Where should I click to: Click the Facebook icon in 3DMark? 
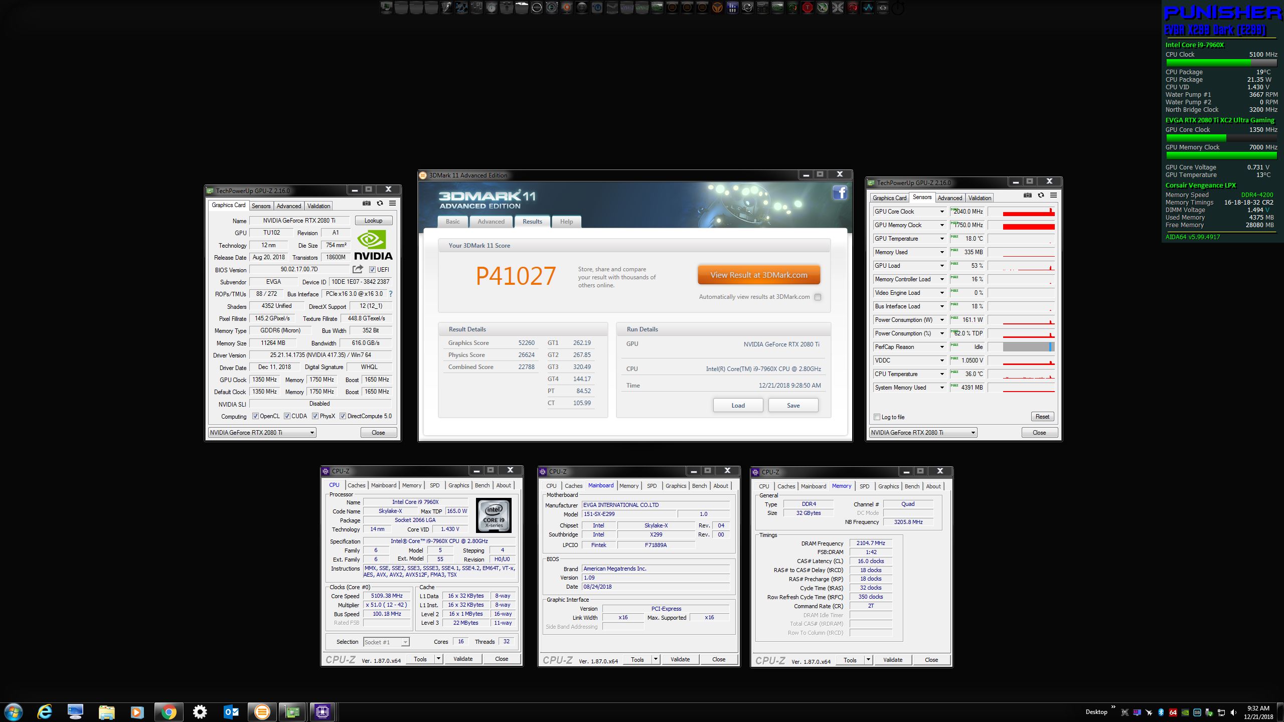point(840,193)
